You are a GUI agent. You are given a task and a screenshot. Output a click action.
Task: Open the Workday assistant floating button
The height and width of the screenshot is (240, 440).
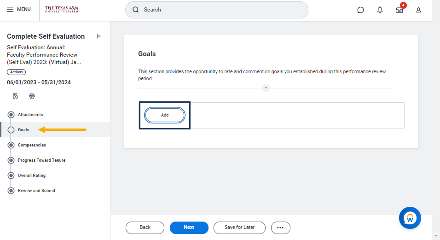pos(410,218)
